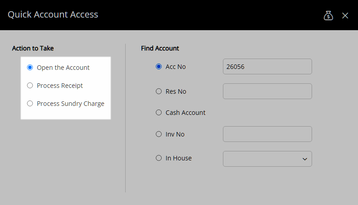The width and height of the screenshot is (358, 205).
Task: Click the money bag icon in header
Action: (328, 15)
